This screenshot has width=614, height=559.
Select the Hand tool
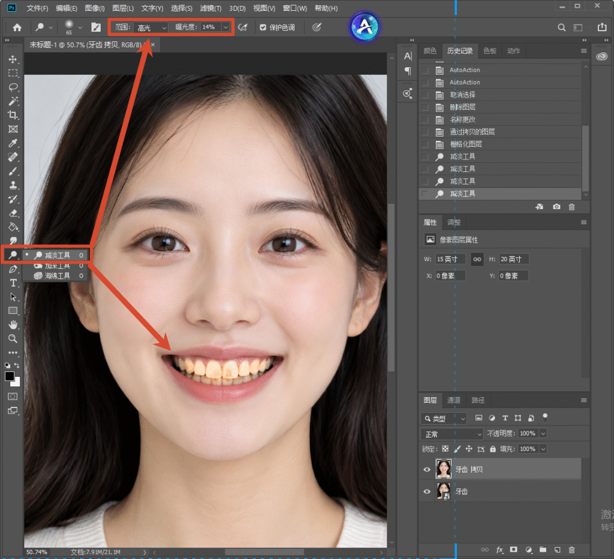click(x=13, y=325)
